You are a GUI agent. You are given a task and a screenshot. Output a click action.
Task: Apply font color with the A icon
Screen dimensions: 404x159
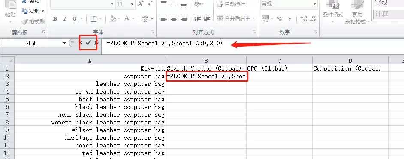127,18
